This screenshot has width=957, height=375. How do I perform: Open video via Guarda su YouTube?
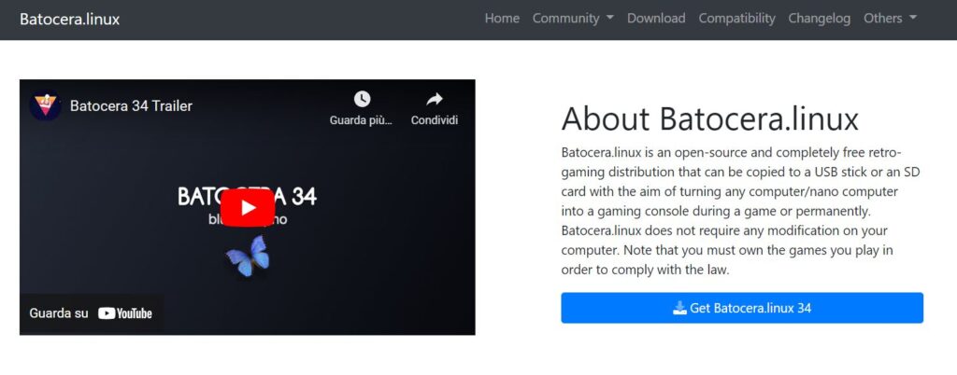(91, 313)
